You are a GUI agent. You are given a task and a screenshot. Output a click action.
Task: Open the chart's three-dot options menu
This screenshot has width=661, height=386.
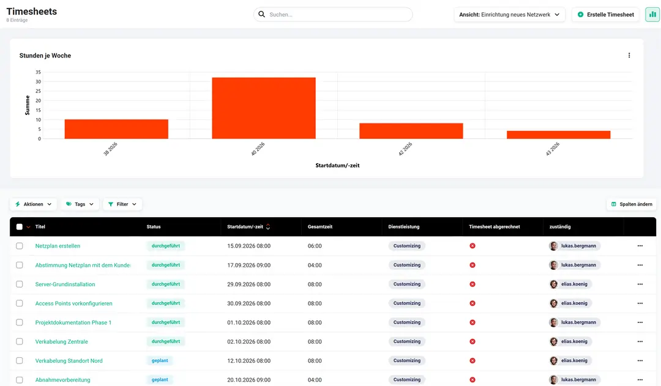click(x=629, y=55)
